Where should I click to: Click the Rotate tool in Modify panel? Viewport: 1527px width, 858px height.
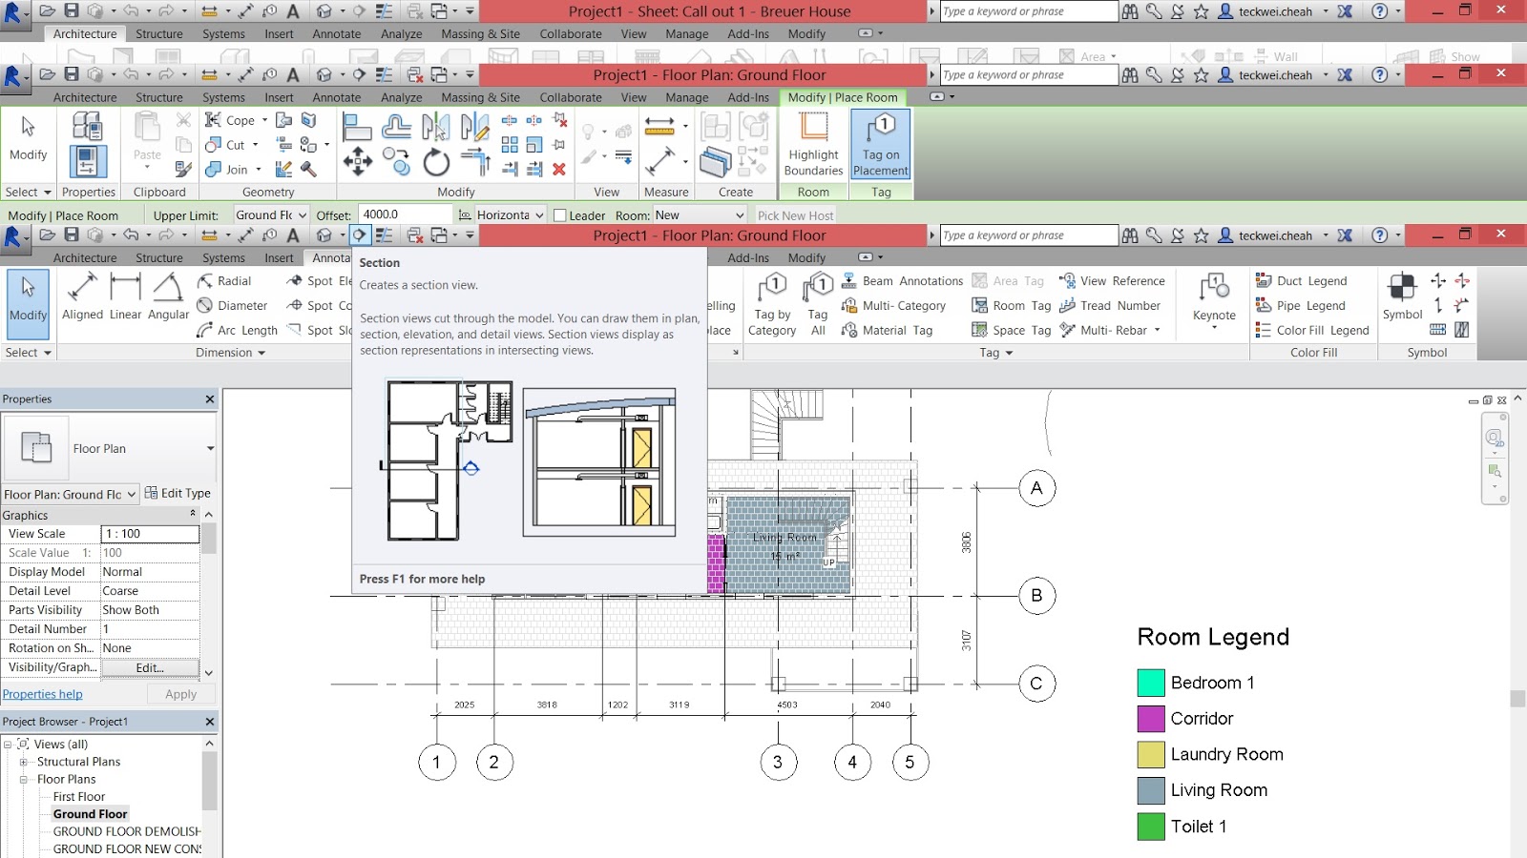pyautogui.click(x=436, y=162)
